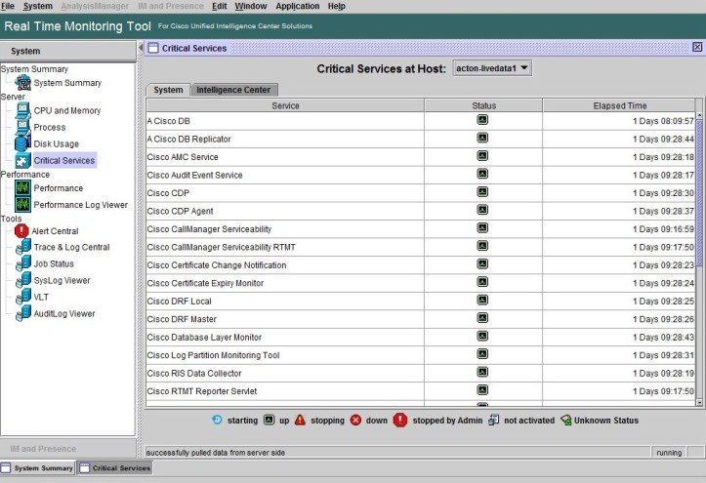Screen dimensions: 706x483
Task: Open the File menu
Action: pos(8,6)
